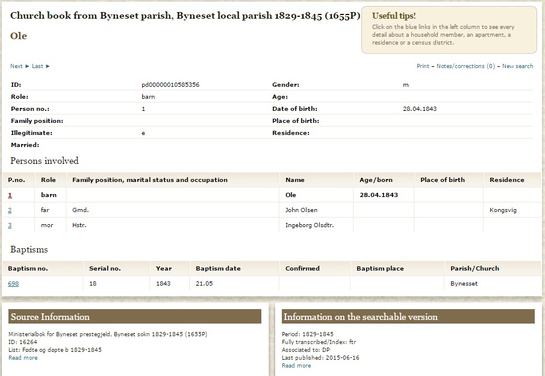
Task: Click the Kongsvig residence cell
Action: [x=503, y=210]
